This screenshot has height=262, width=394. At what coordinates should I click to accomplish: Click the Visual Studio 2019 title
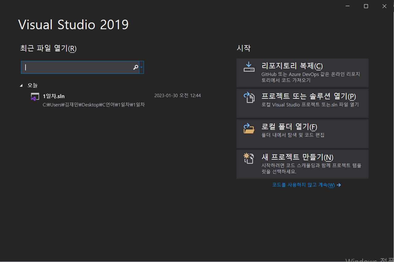pyautogui.click(x=74, y=25)
